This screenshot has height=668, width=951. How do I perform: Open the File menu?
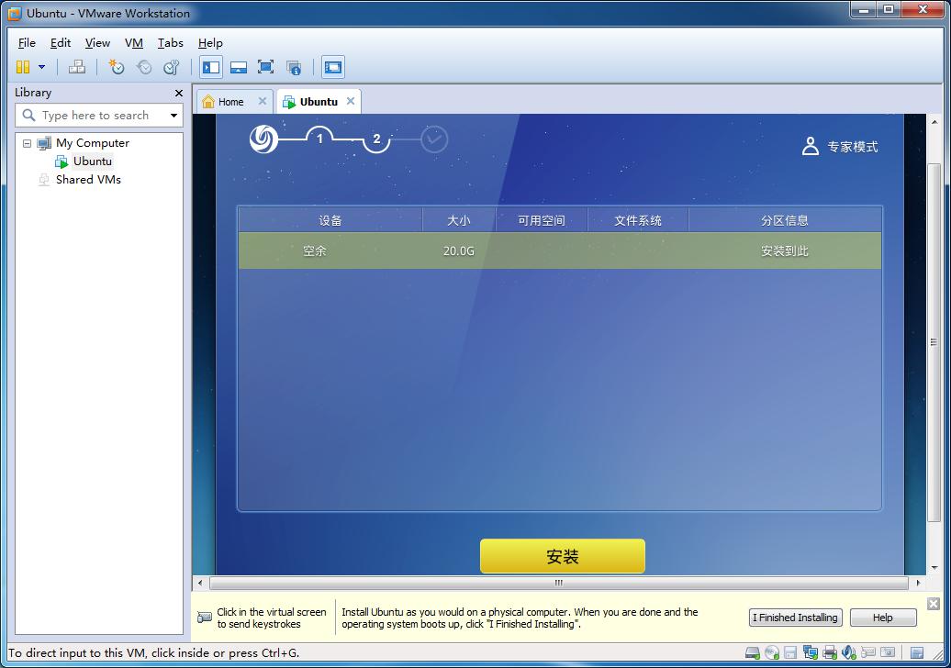tap(27, 43)
